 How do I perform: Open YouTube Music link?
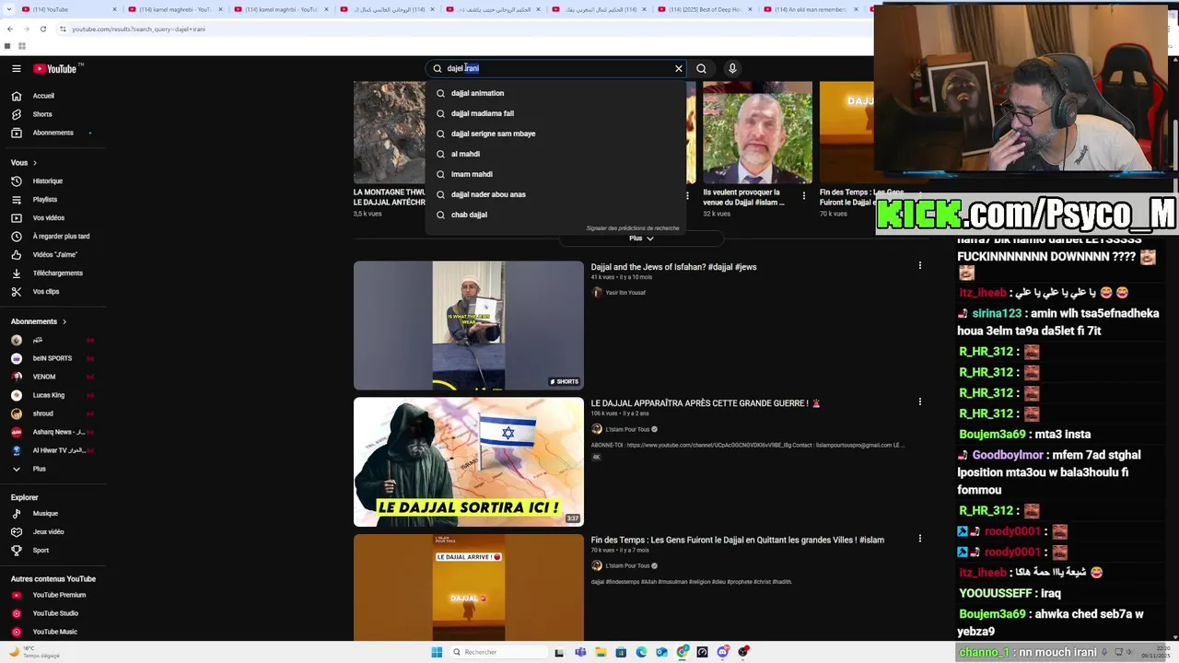53,632
